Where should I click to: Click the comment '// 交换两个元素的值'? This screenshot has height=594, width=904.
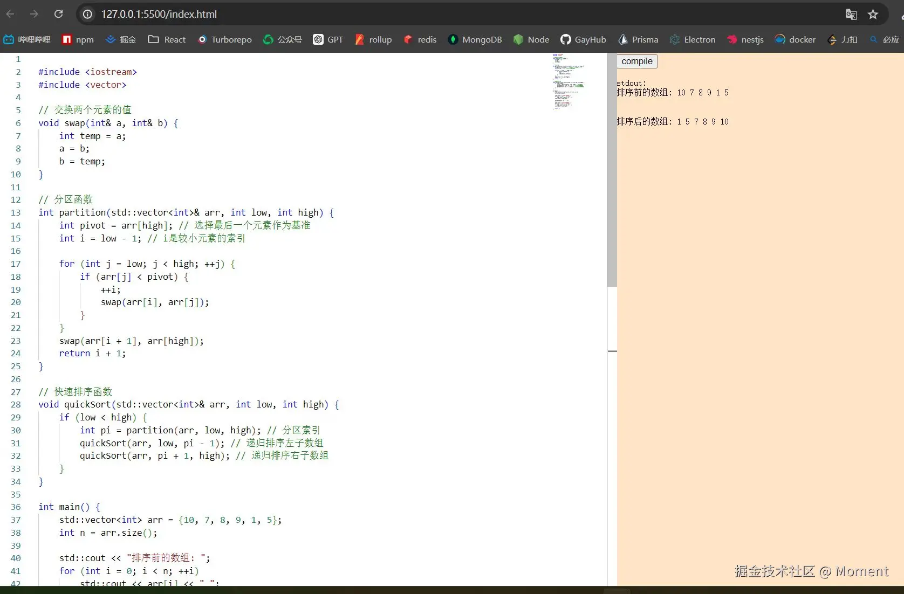(x=85, y=110)
